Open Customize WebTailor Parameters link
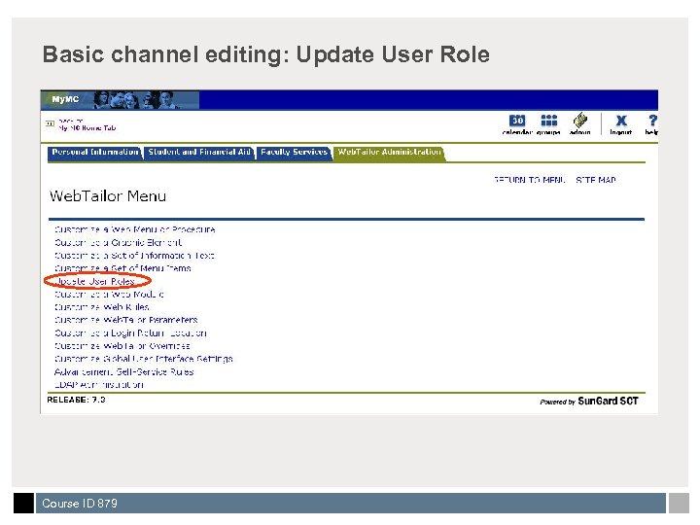Viewport: 700px width, 525px height. click(125, 320)
